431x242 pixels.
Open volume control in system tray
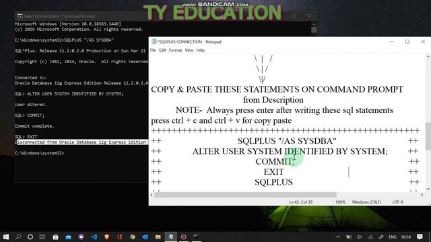point(359,237)
